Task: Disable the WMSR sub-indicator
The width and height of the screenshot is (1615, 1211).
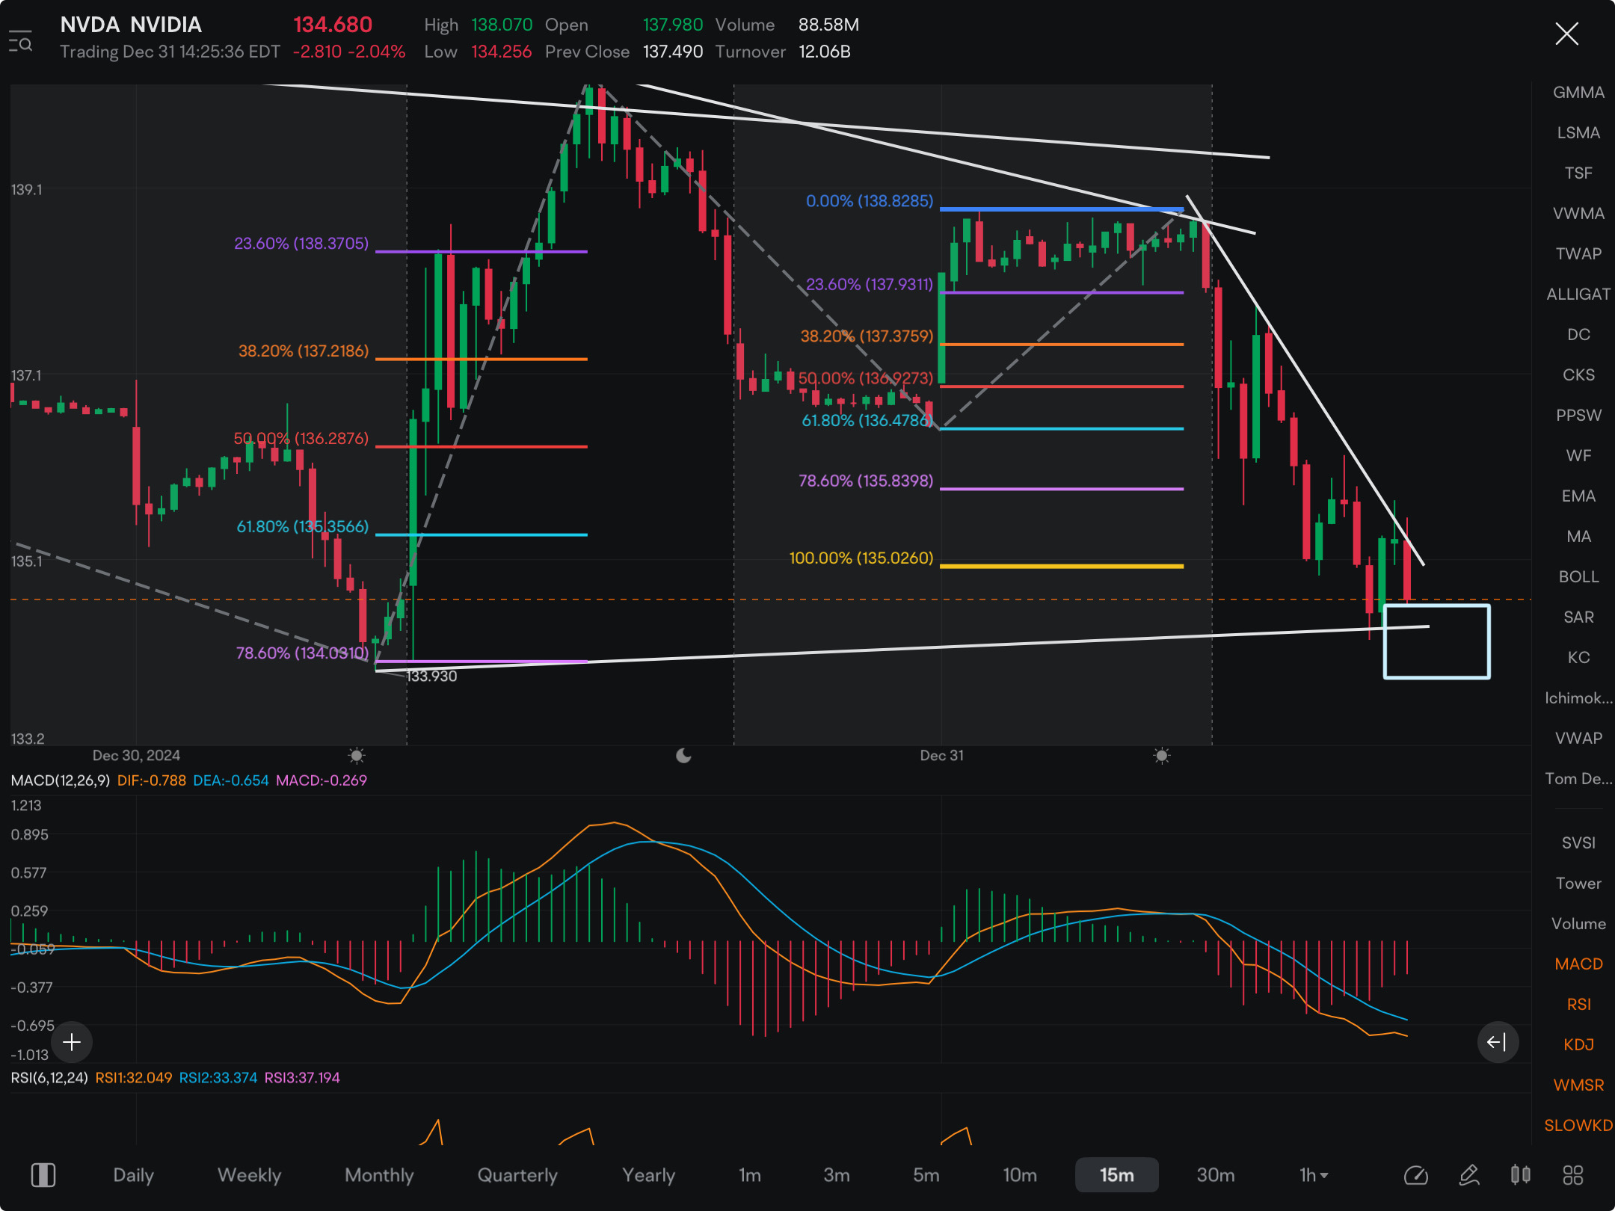Action: [1578, 1085]
